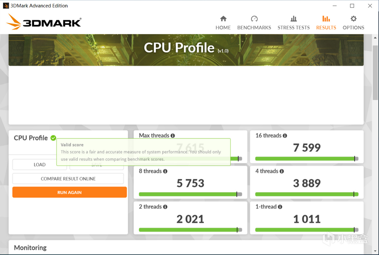Image resolution: width=379 pixels, height=255 pixels.
Task: Open Options gear menu
Action: click(353, 23)
